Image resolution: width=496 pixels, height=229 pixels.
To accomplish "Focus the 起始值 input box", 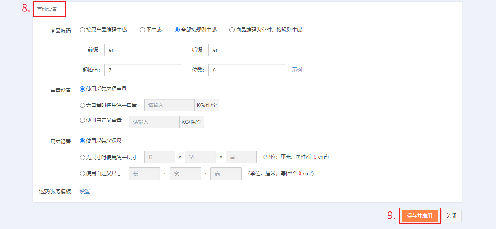I will [x=143, y=70].
